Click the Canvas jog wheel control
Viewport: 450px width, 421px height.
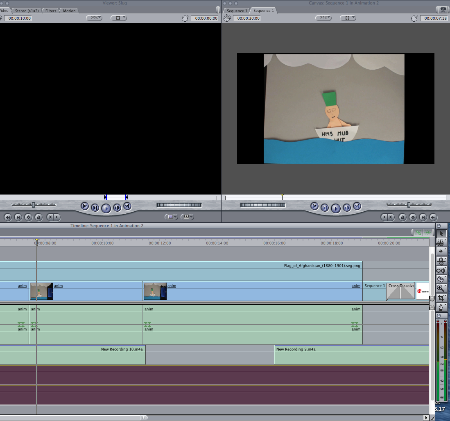[262, 205]
